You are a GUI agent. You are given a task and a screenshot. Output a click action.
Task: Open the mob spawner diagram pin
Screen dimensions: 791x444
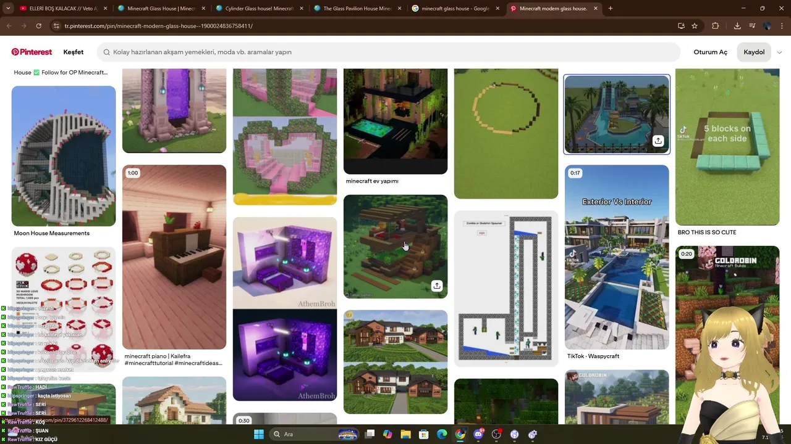point(506,289)
